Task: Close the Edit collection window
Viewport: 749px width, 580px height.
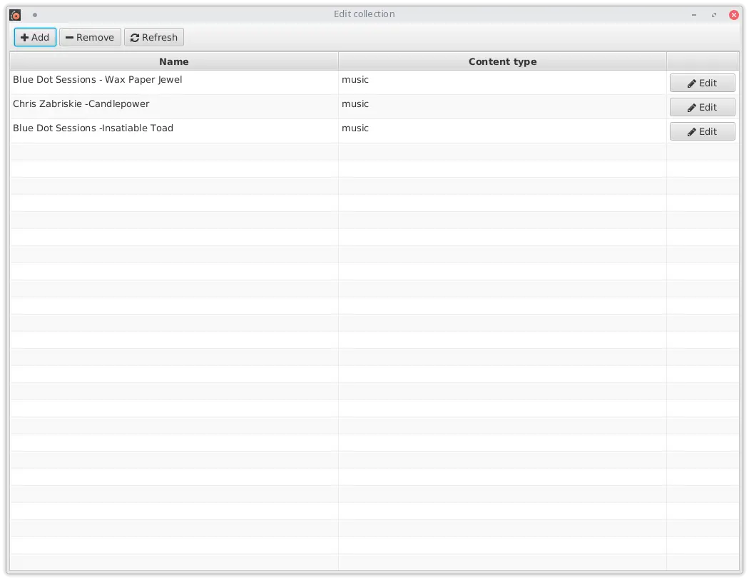Action: [x=734, y=15]
